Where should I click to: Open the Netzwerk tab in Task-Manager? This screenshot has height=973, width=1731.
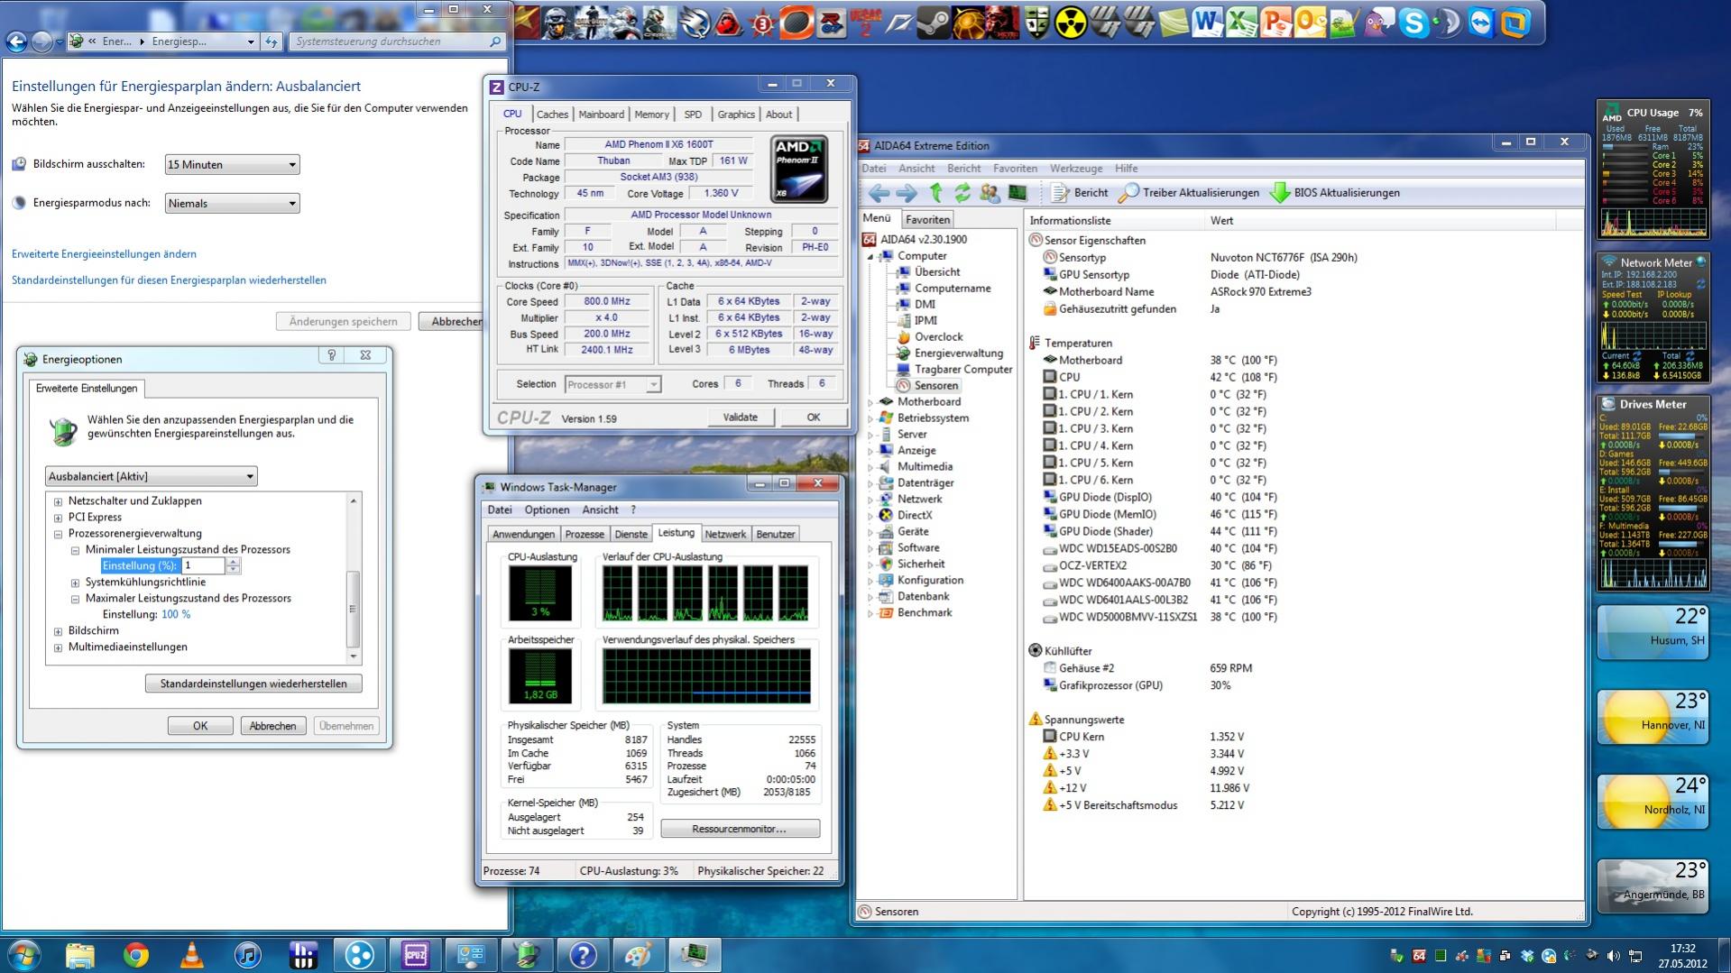point(725,534)
